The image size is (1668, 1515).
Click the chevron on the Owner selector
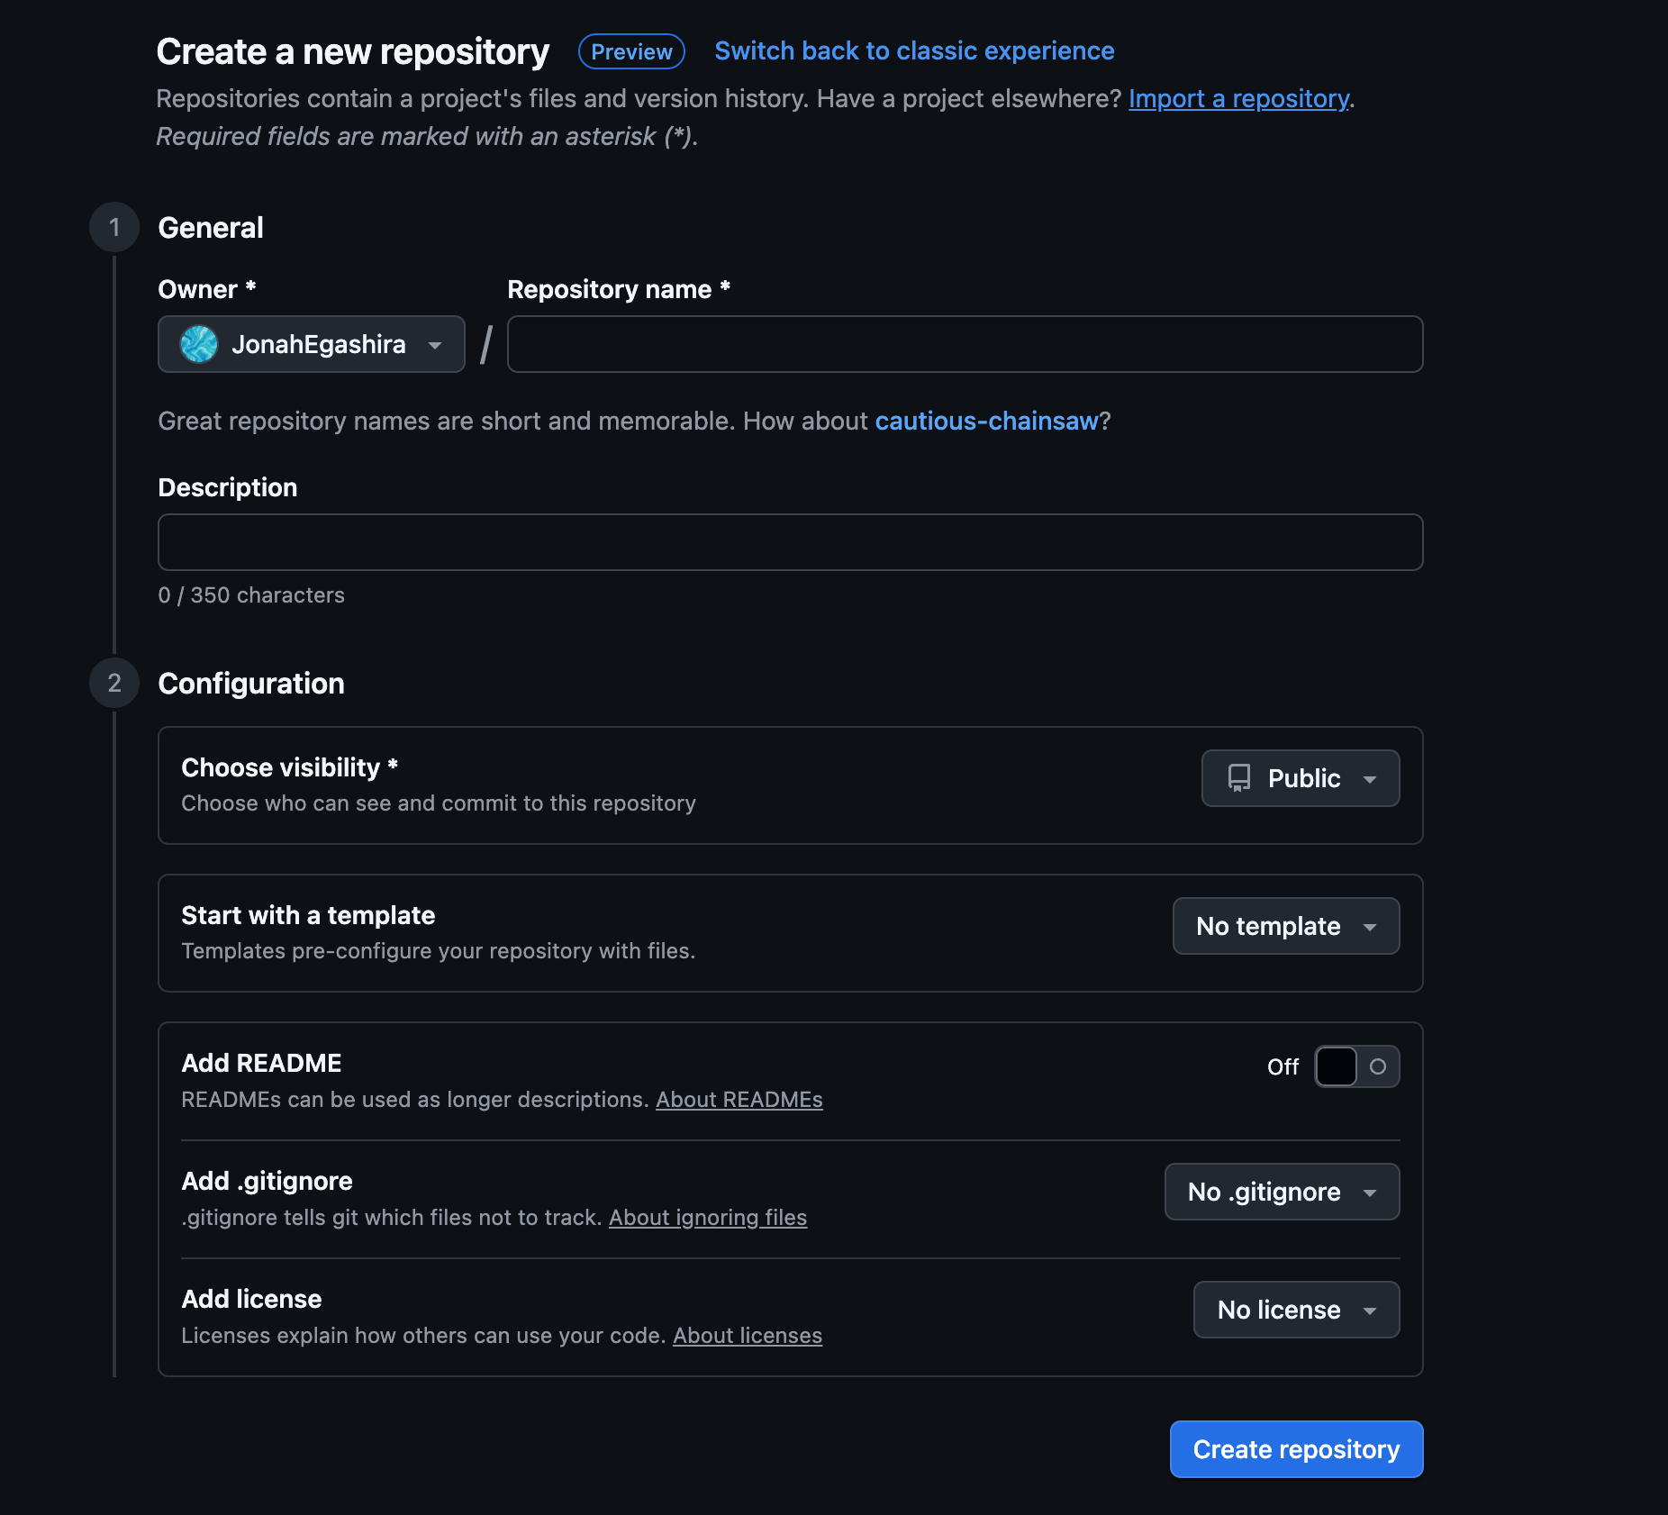click(x=436, y=344)
